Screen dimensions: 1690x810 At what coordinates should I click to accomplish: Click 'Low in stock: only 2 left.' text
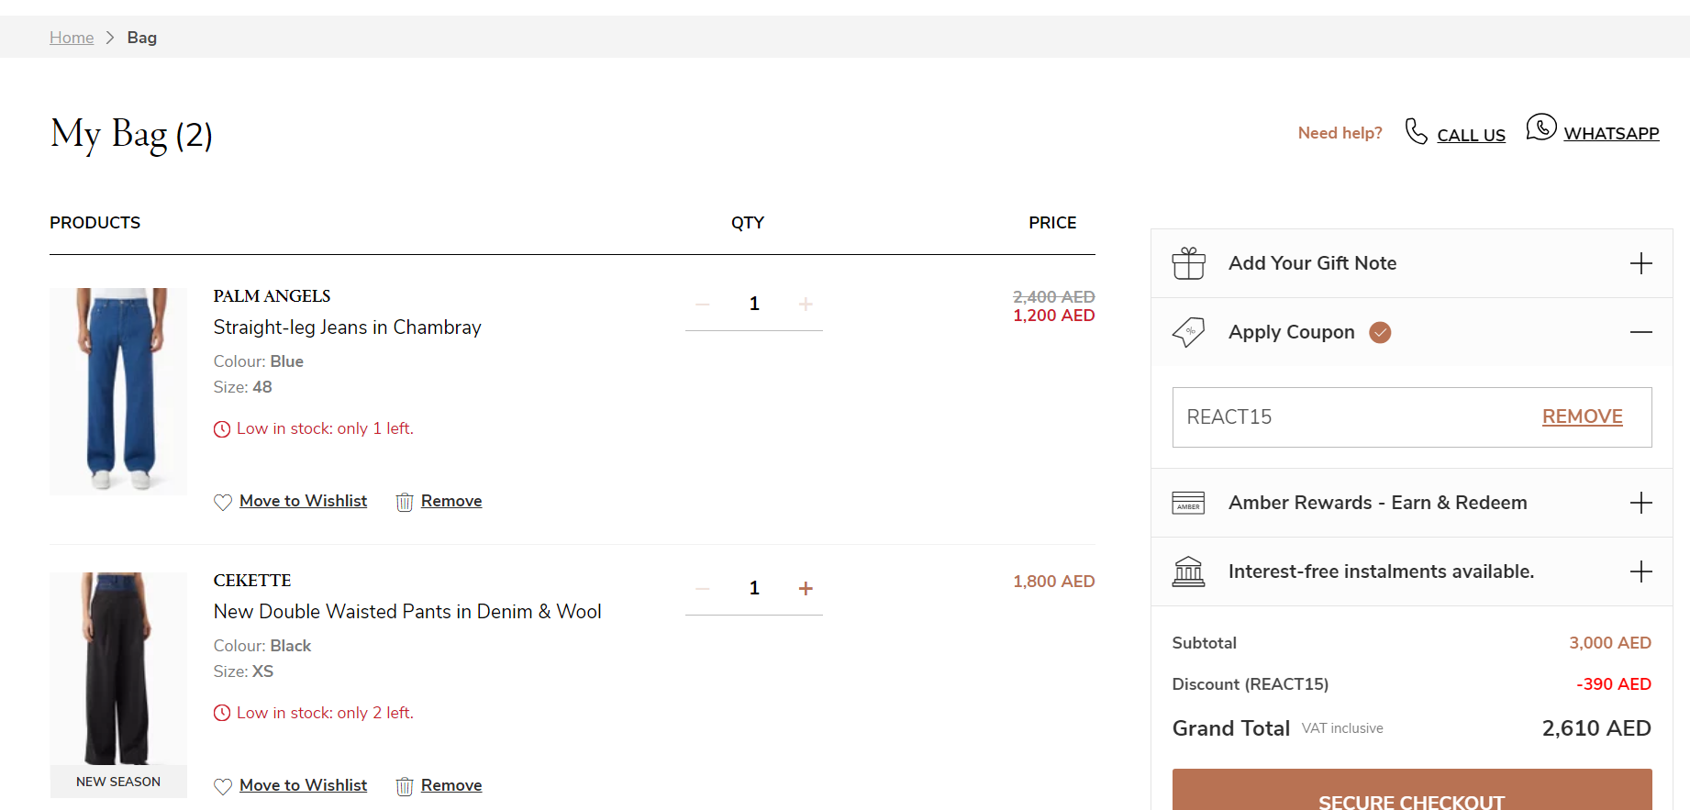click(325, 713)
